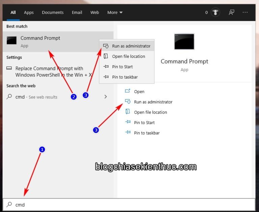The image size is (259, 212).
Task: Switch to the Documents tab
Action: pos(53,13)
